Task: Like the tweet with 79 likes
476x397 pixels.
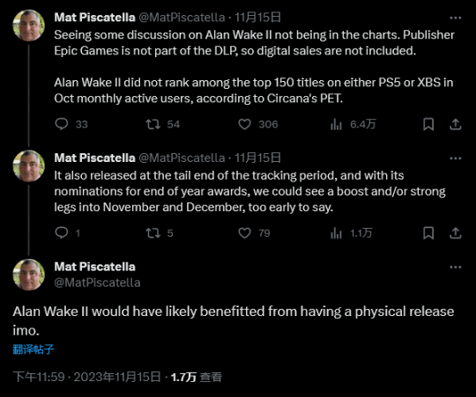Action: (244, 233)
